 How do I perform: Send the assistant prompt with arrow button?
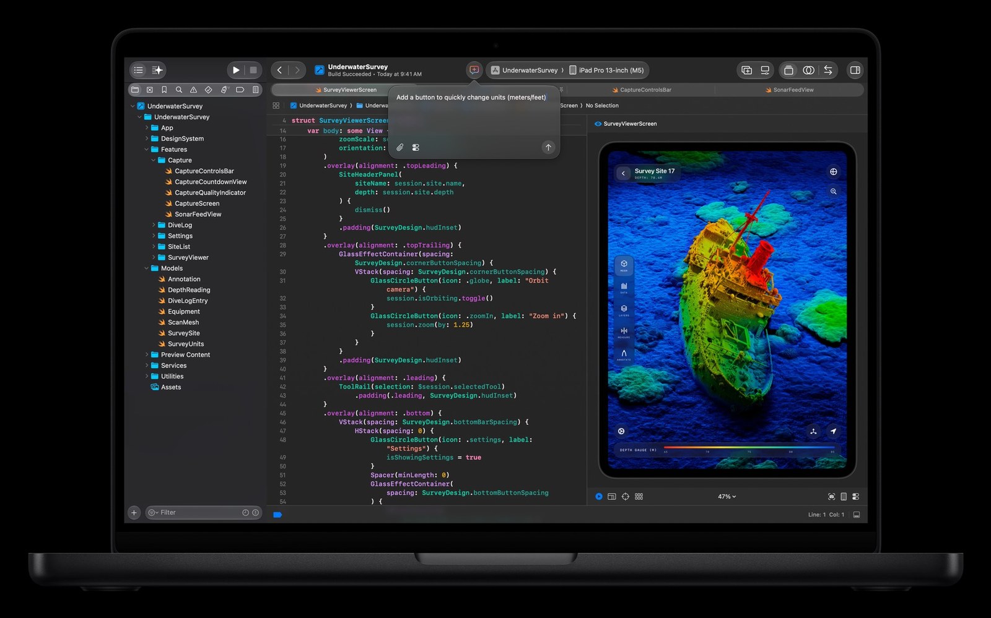pyautogui.click(x=548, y=147)
